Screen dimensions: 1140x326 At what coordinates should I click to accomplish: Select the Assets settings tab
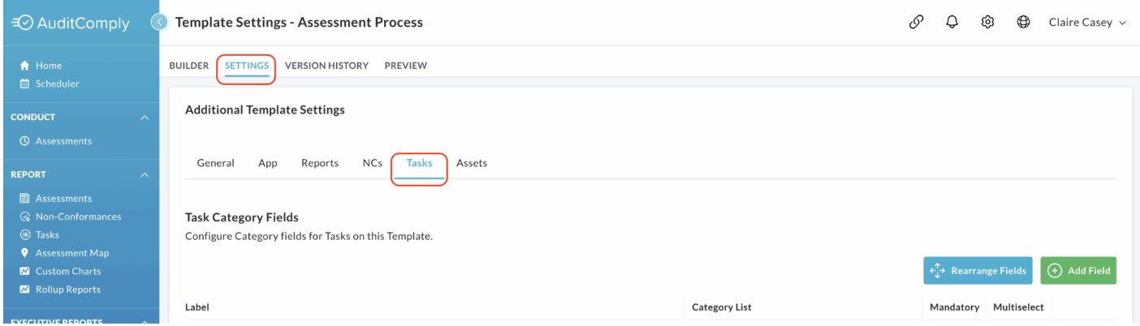(x=472, y=163)
